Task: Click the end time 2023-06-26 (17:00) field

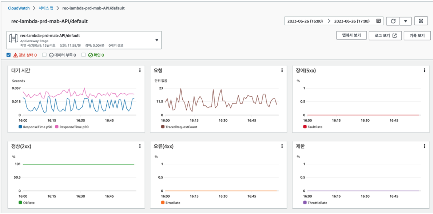Action: coord(352,21)
